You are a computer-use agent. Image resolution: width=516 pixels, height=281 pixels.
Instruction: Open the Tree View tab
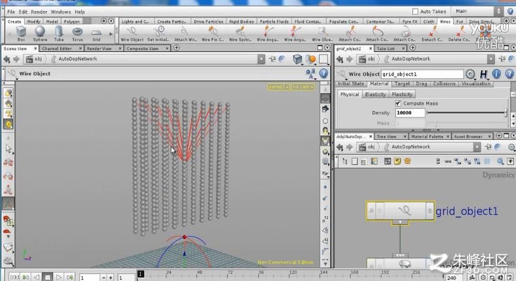[386, 136]
